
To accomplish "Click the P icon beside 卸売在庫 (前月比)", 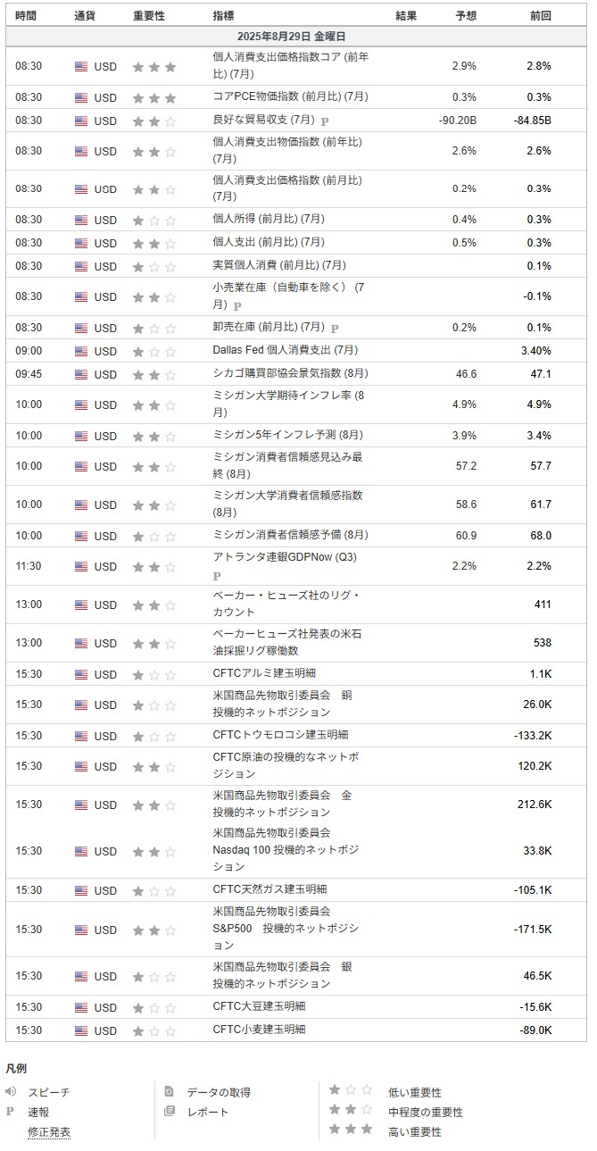I will click(335, 328).
